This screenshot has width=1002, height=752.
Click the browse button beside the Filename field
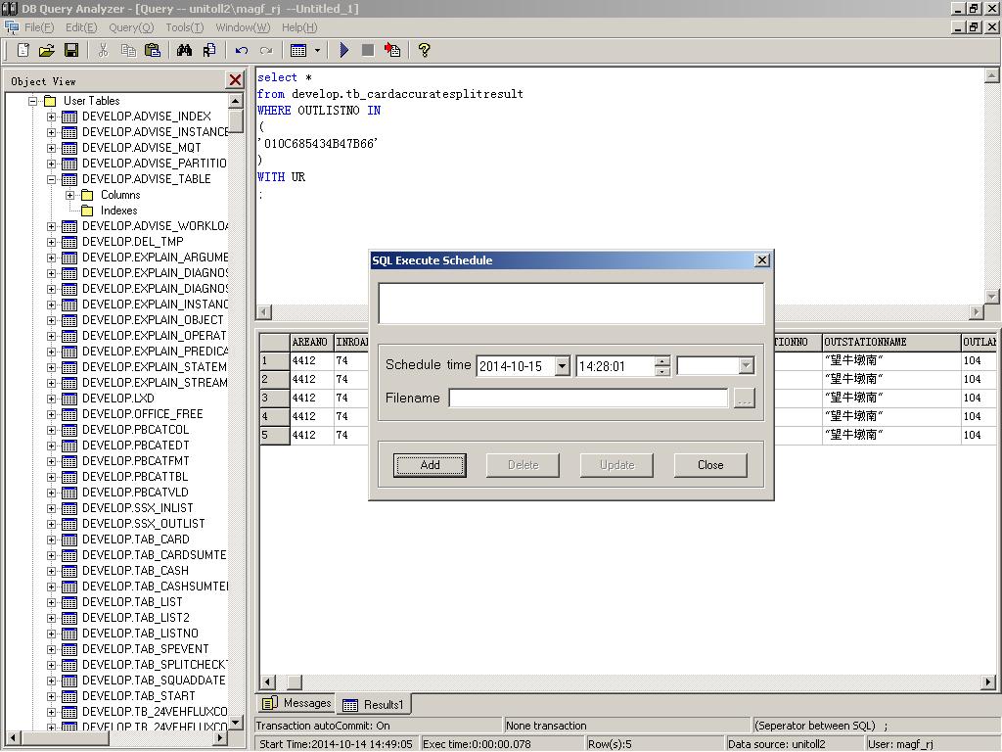tap(744, 399)
